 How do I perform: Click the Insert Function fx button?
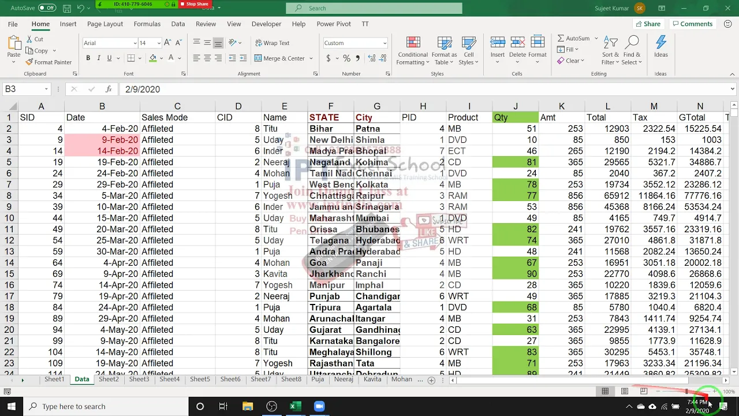click(109, 89)
